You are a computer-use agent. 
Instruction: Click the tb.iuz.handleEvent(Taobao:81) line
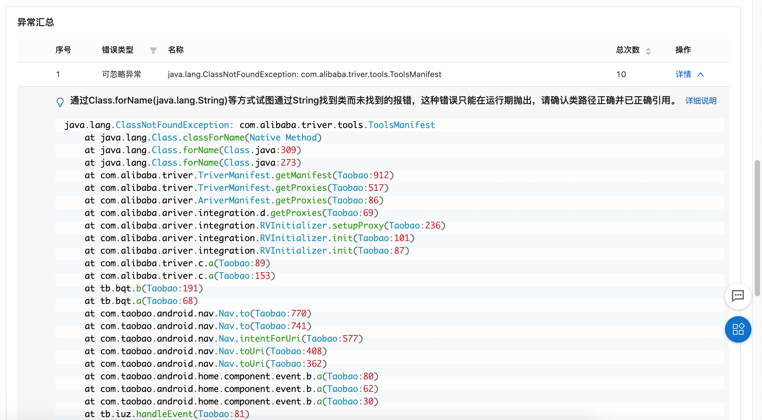click(167, 414)
